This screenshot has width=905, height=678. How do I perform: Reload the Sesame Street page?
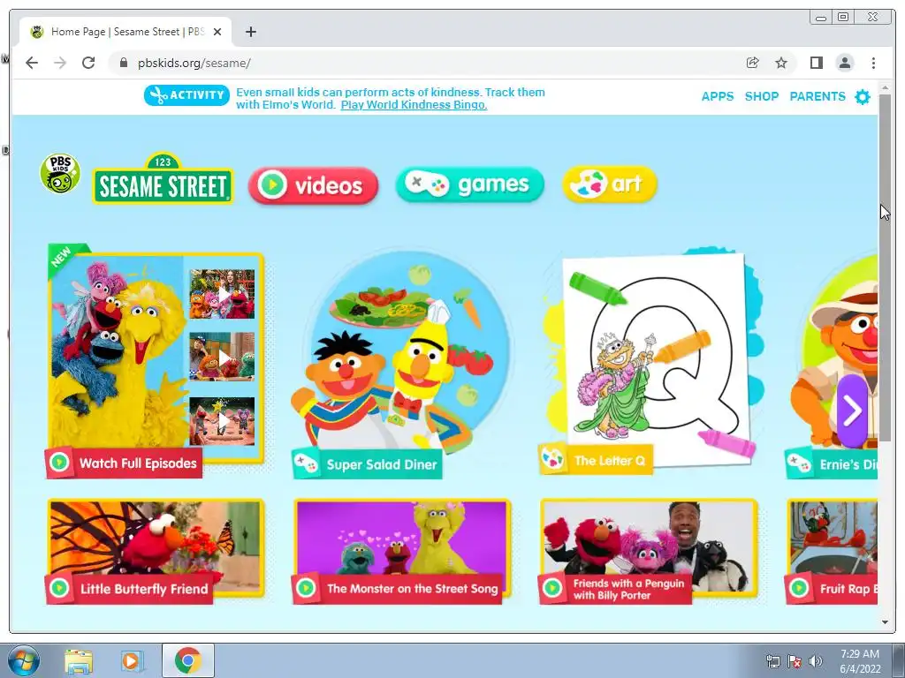(x=88, y=63)
